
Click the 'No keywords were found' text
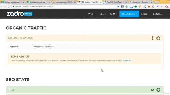point(44,46)
